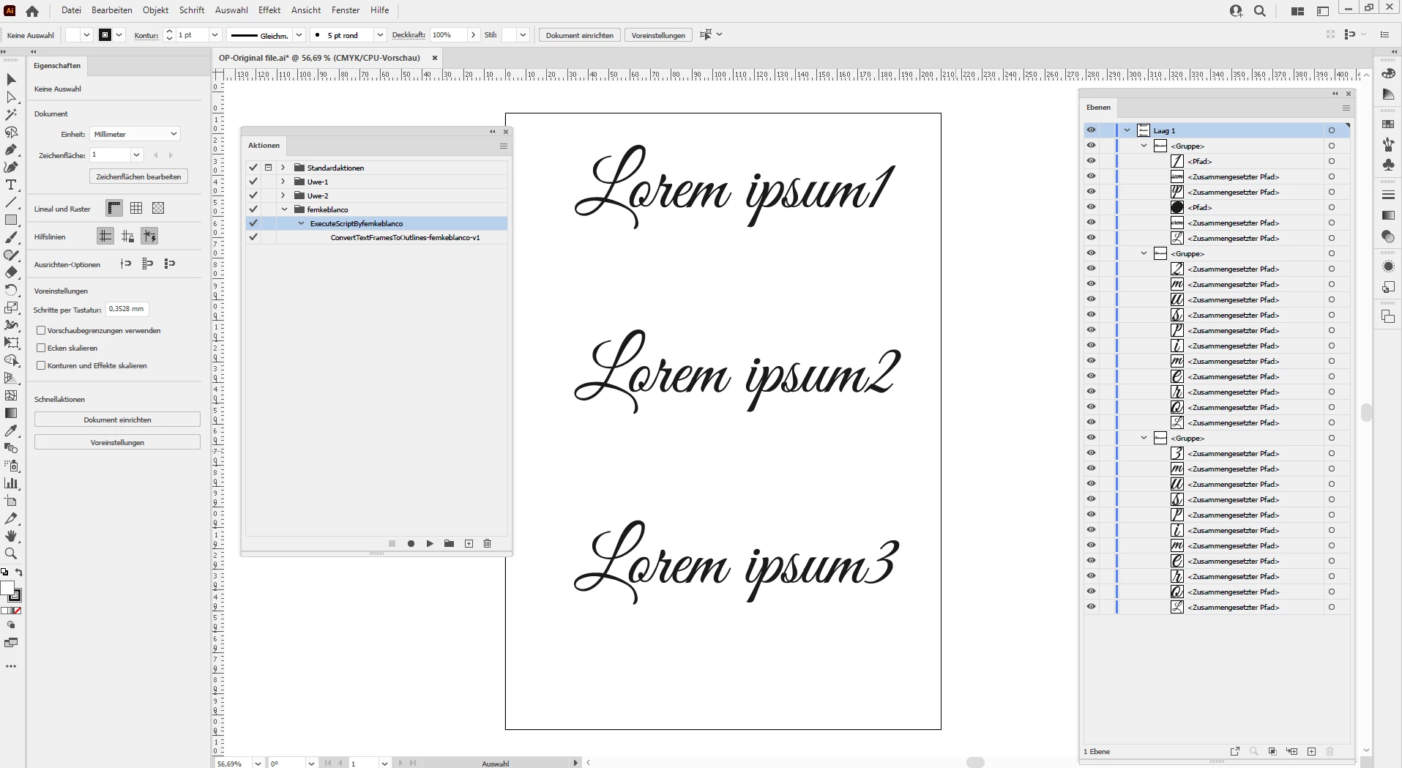
Task: Go to Illustrator home screen
Action: pyautogui.click(x=32, y=11)
